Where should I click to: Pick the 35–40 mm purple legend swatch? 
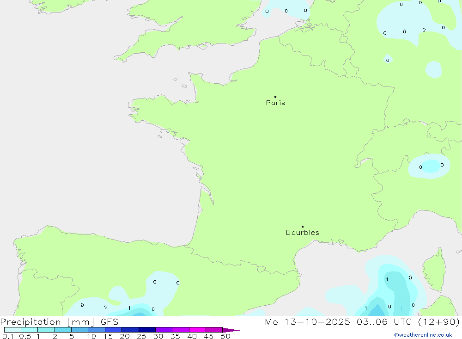[181, 330]
